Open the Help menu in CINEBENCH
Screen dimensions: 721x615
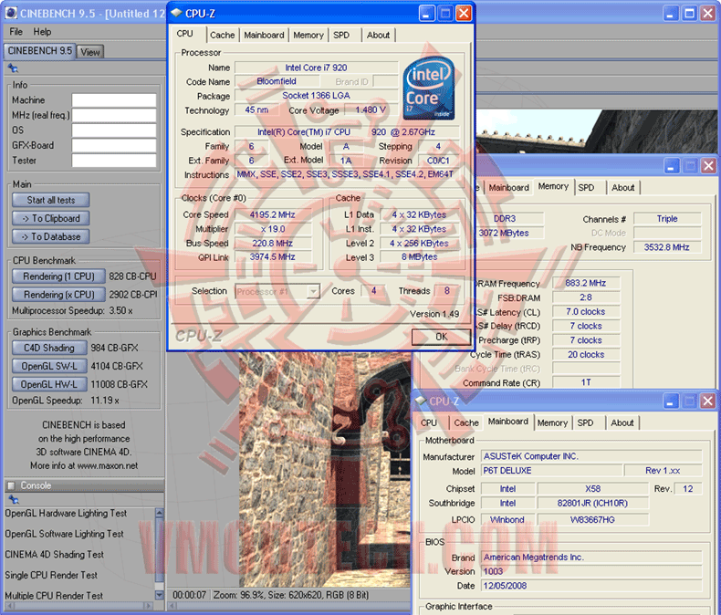42,32
